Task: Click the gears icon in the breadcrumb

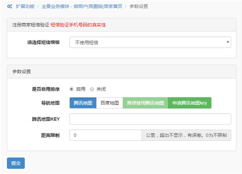Action: [10, 6]
